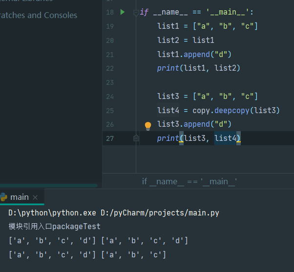294x272 pixels.
Task: Click the highlighted list4 in the print statement
Action: click(x=225, y=138)
